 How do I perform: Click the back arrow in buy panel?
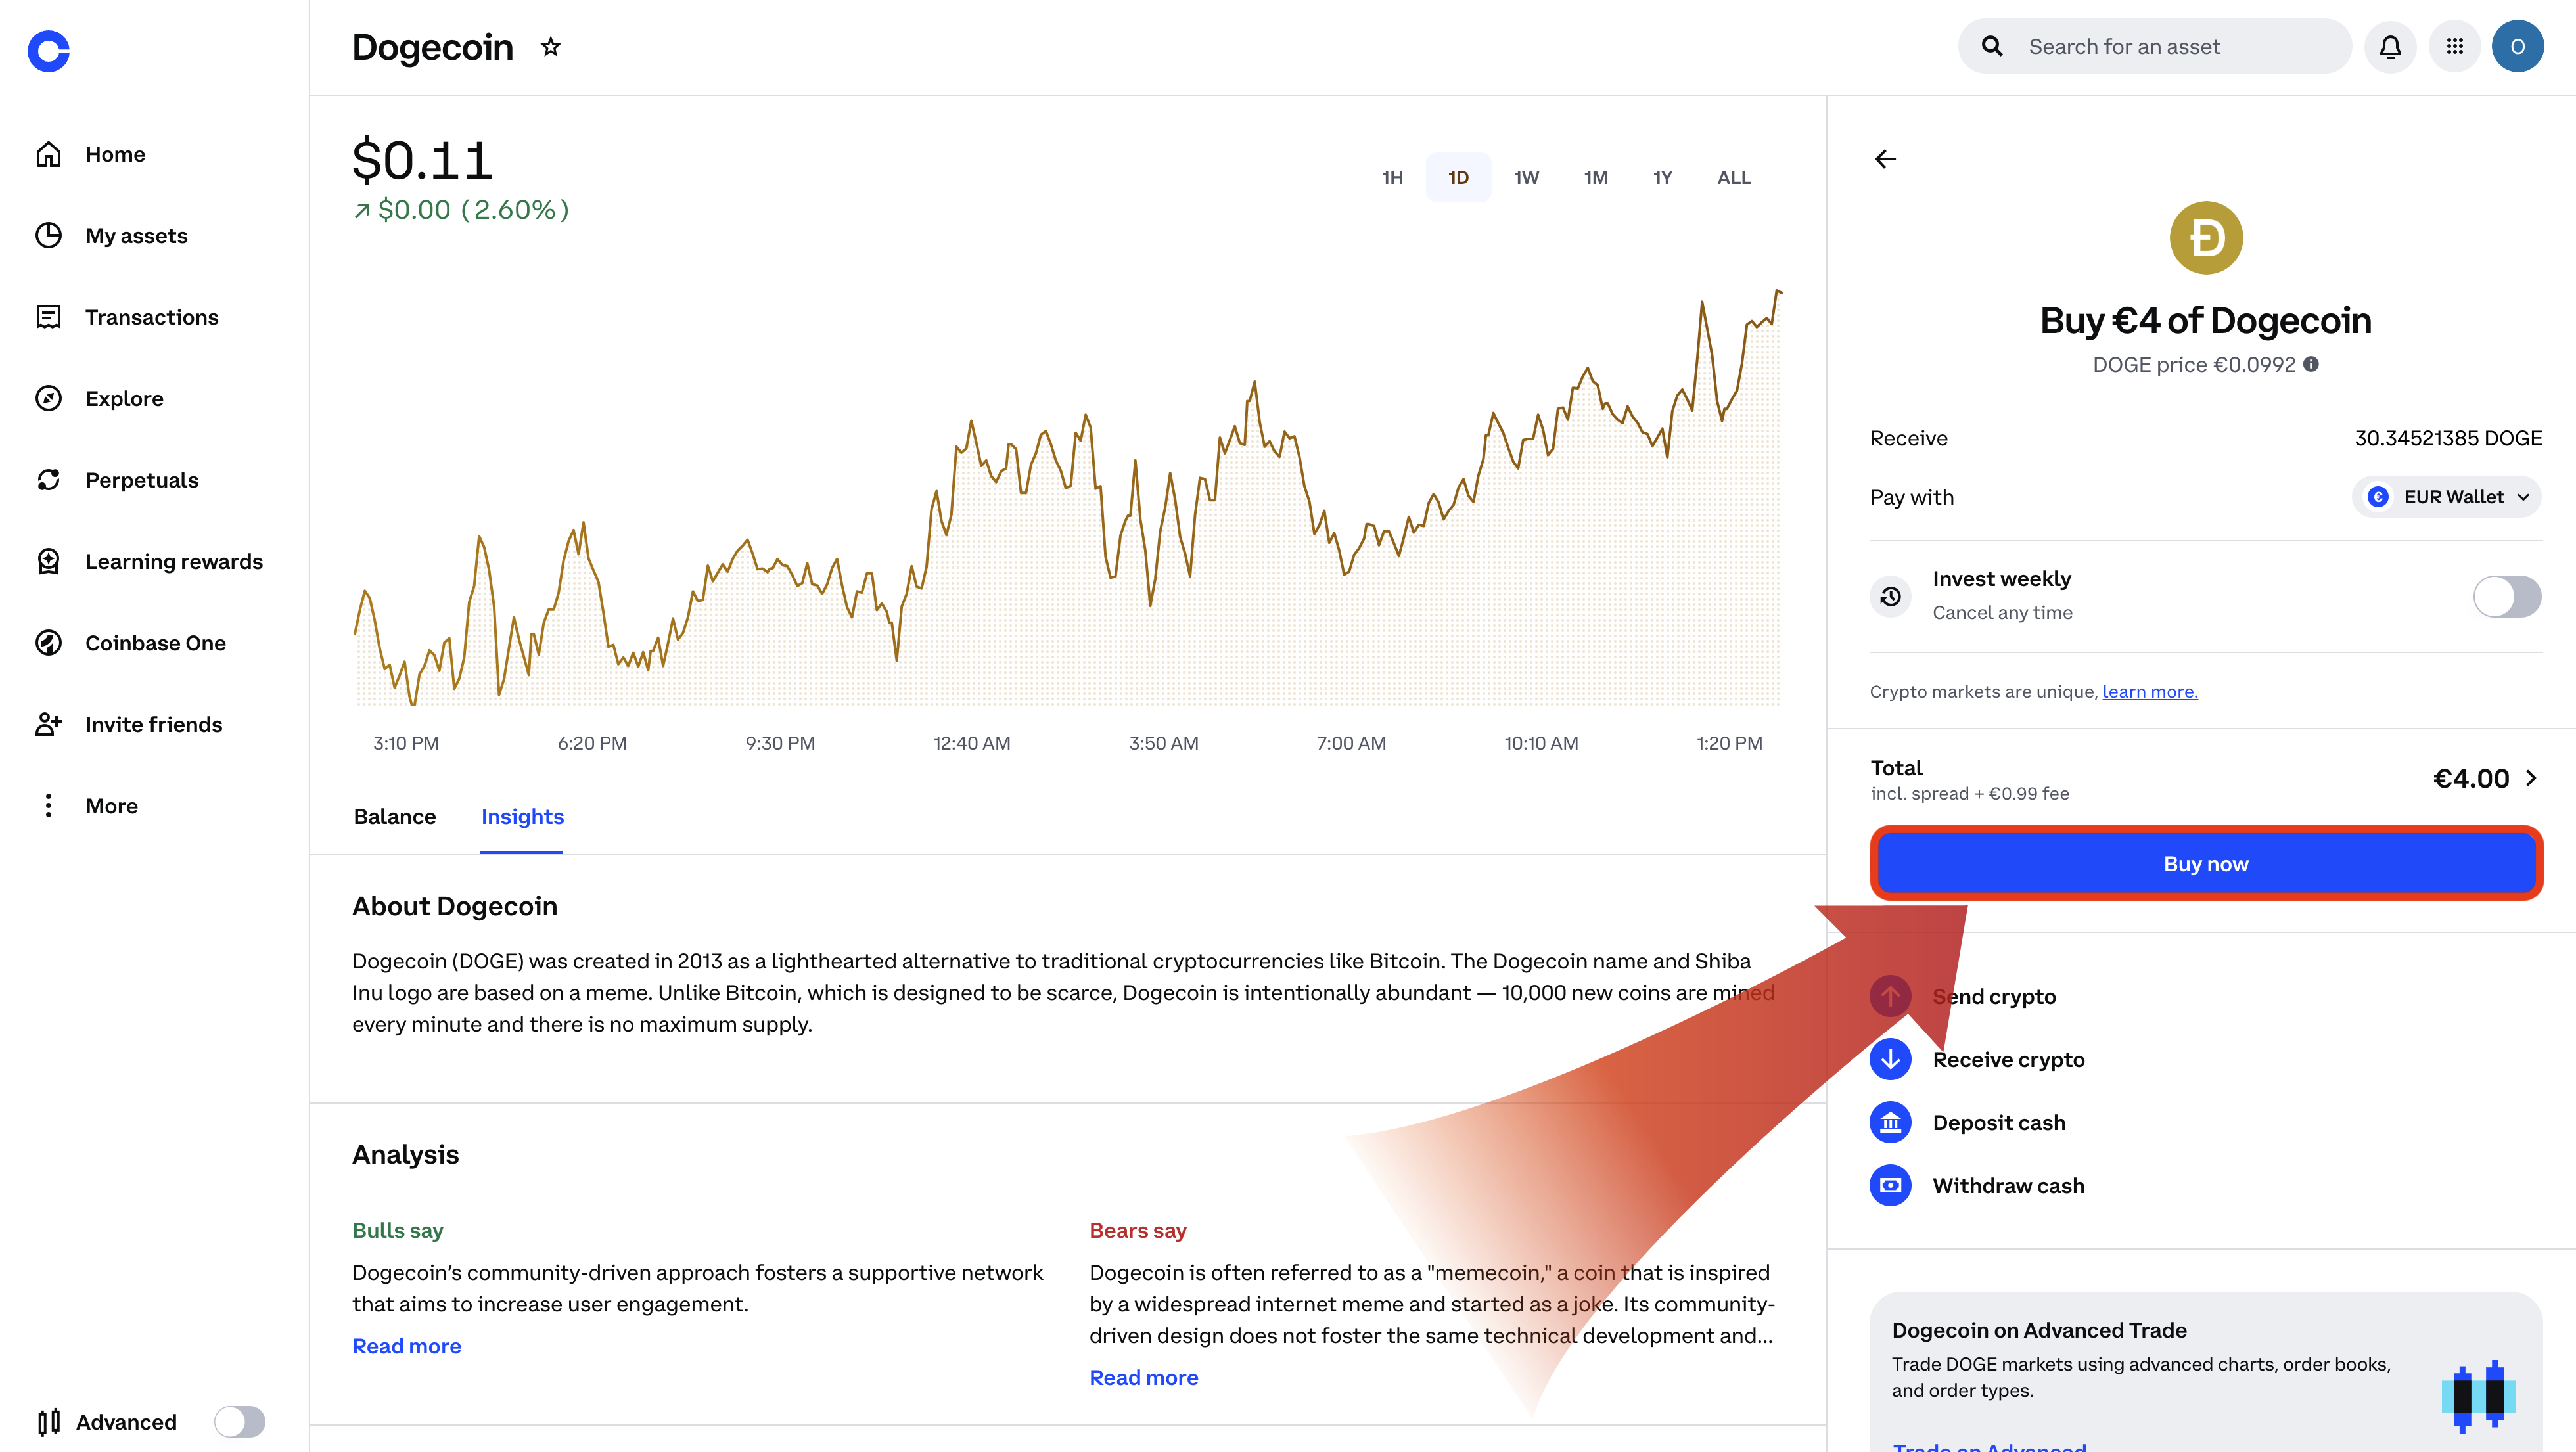(x=1885, y=159)
